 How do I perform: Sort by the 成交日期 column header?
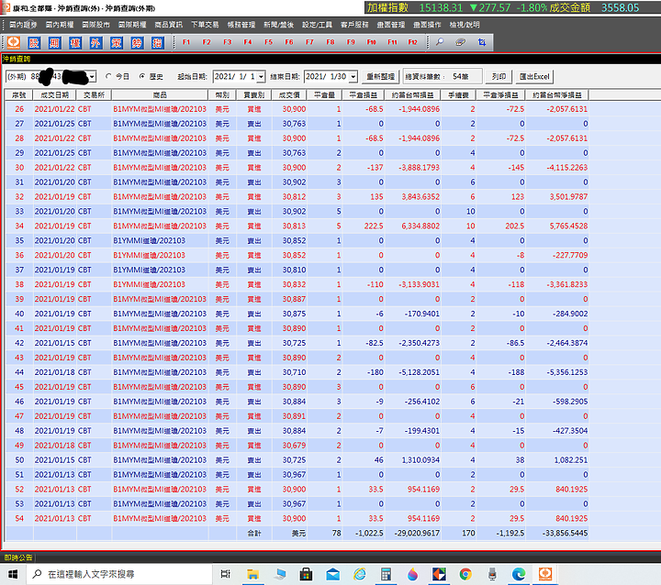click(55, 95)
